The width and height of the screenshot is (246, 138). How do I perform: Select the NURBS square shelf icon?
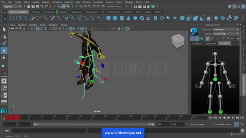point(19,18)
